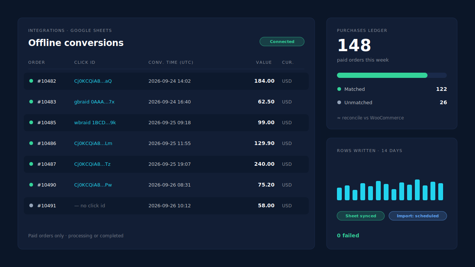Open click ID Cj0KCQiA8…aQ
475x267 pixels.
[93, 81]
